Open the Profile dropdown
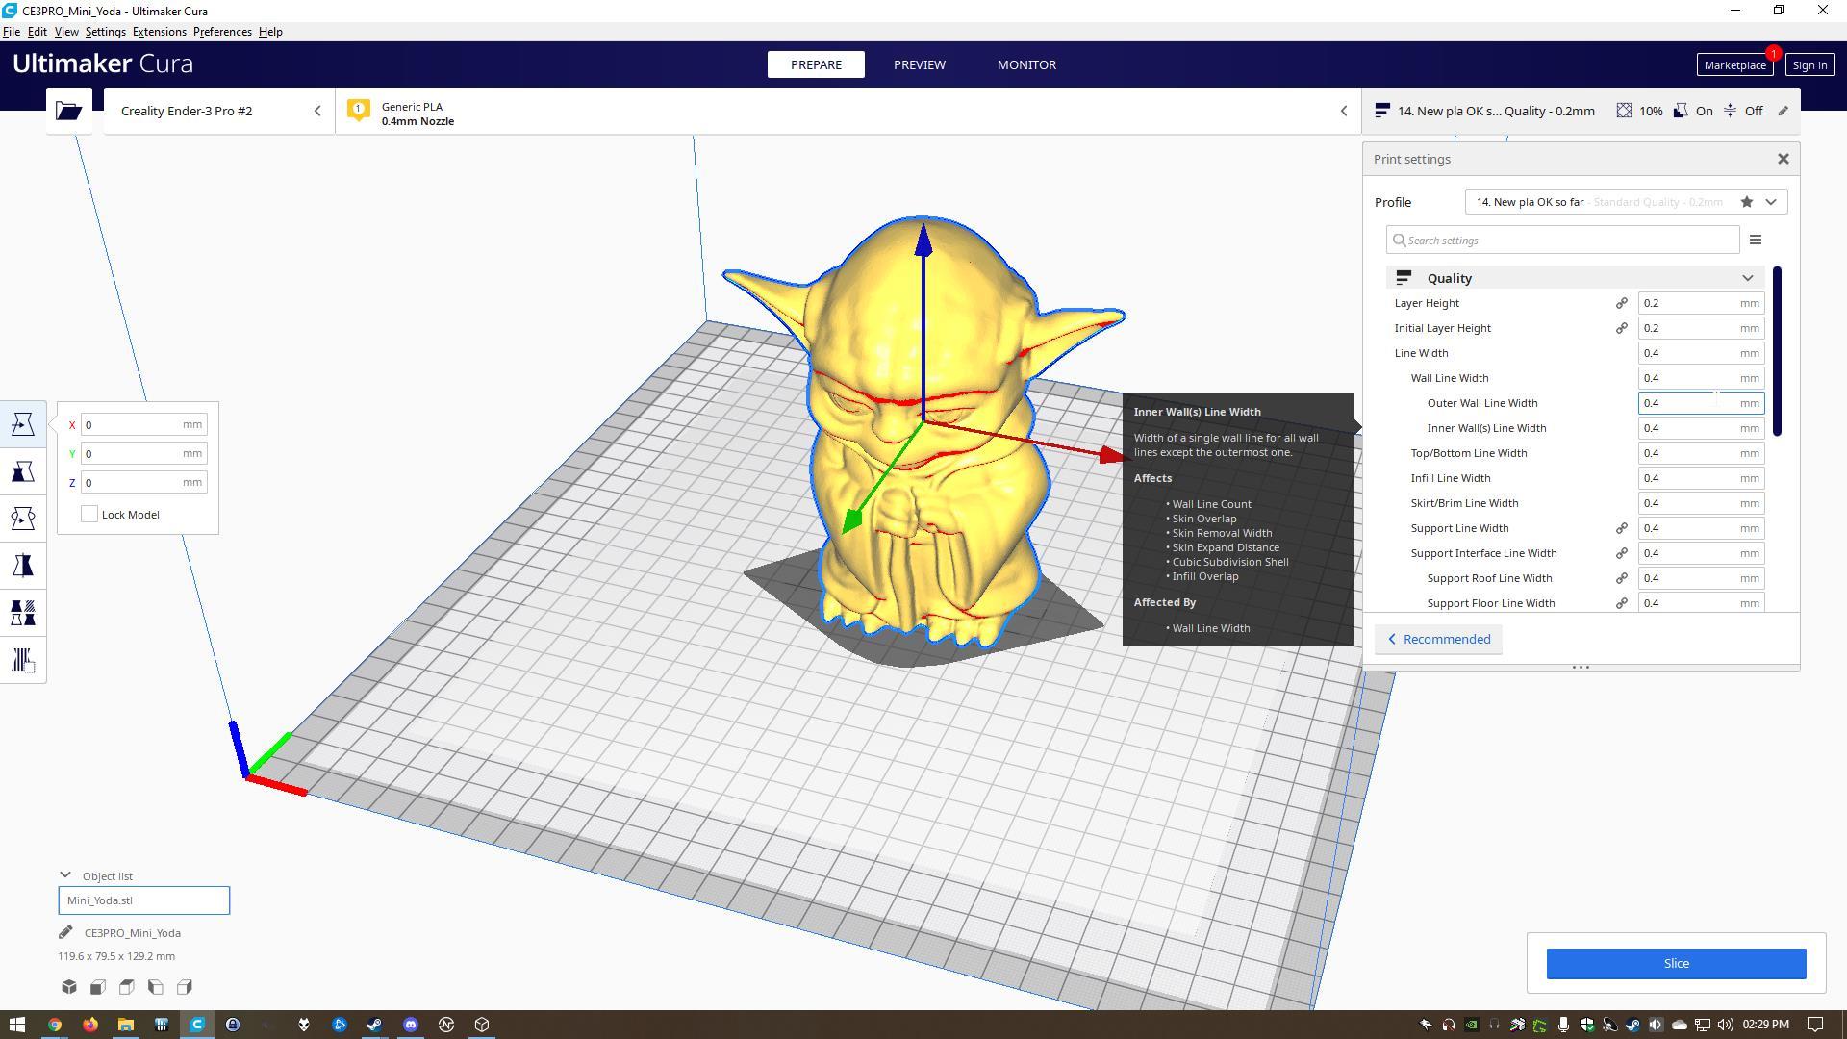This screenshot has height=1039, width=1847. [x=1771, y=202]
